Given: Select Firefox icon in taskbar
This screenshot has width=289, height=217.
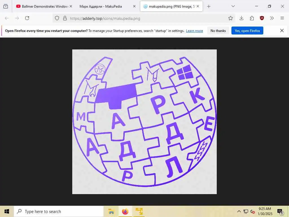Looking at the screenshot, I should point(125,211).
